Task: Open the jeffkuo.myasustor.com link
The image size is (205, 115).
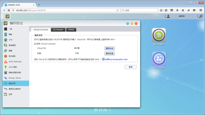Action: point(116,59)
